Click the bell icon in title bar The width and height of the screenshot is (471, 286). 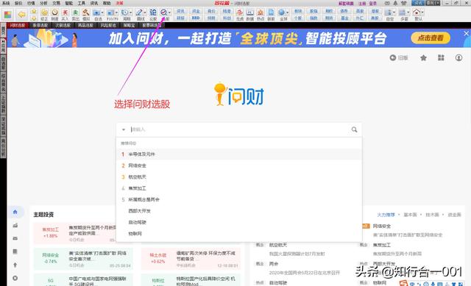tap(395, 3)
